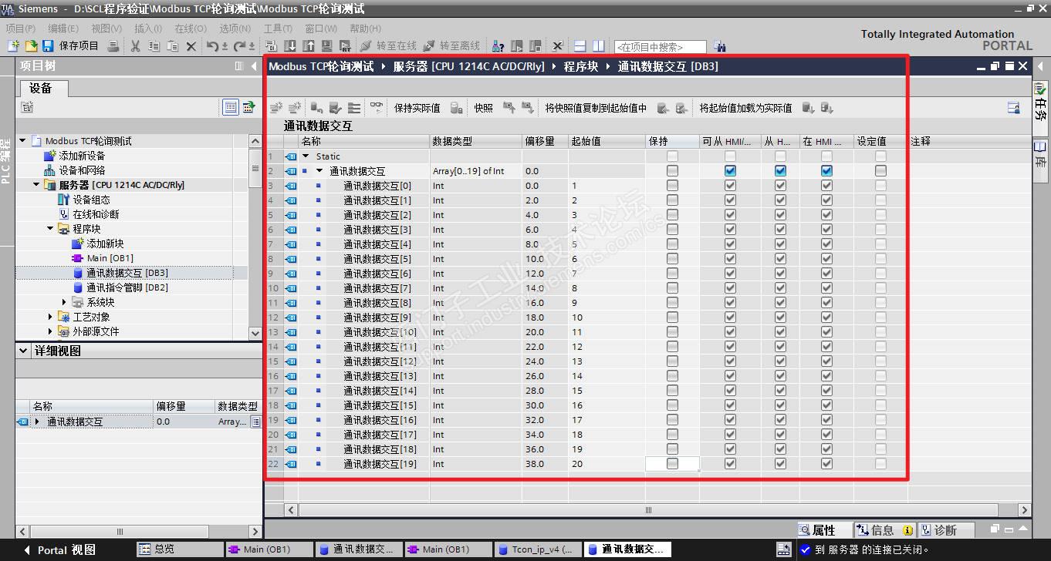Viewport: 1051px width, 561px height.
Task: Click the delete X icon in main toolbar
Action: (192, 46)
